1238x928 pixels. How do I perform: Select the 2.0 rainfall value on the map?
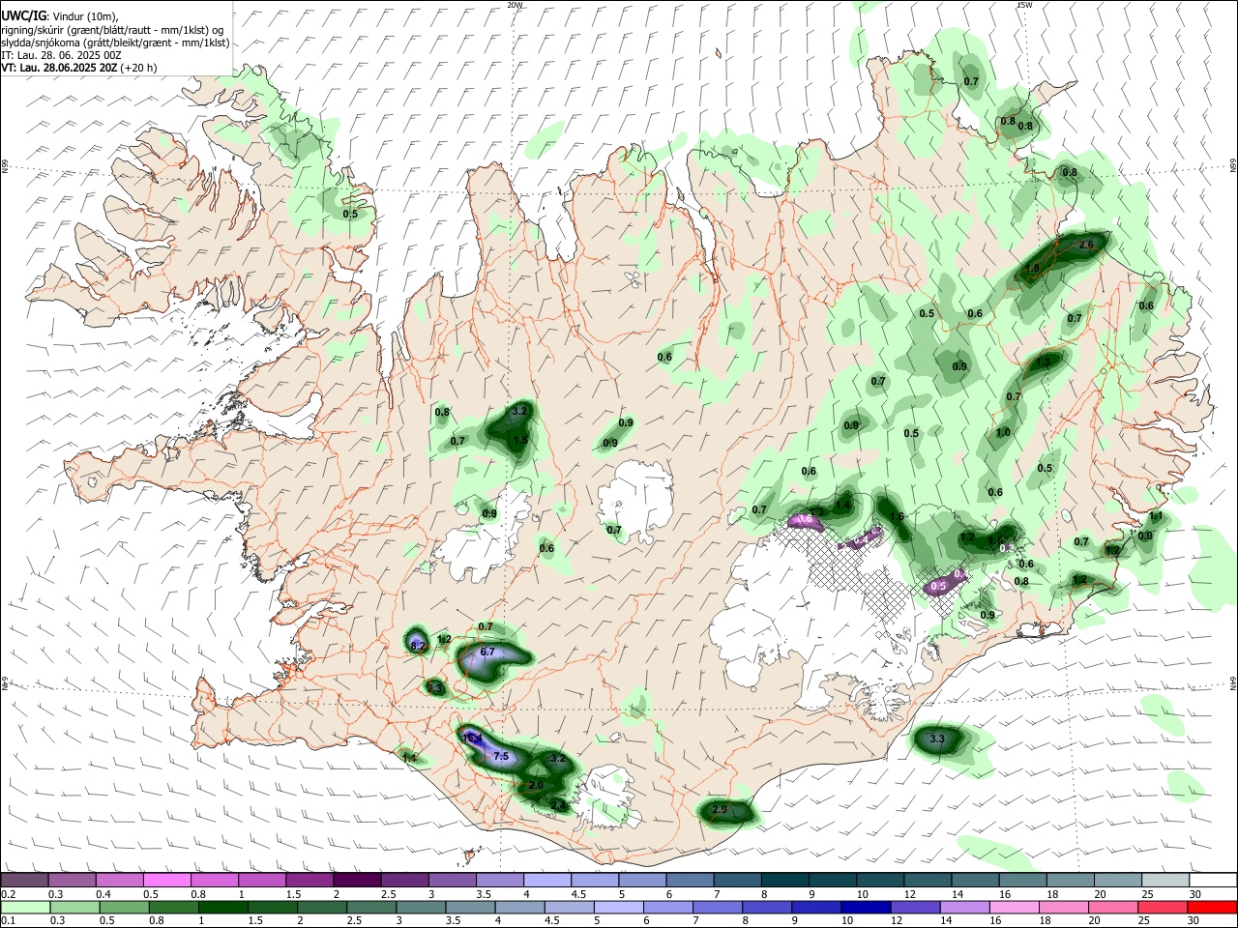(536, 786)
